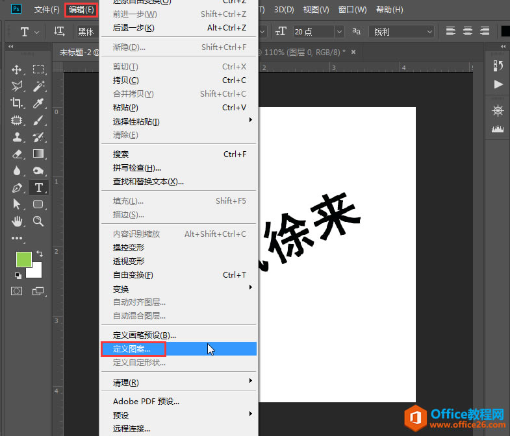Click the 20 点 font size field
This screenshot has width=510, height=436.
(314, 32)
